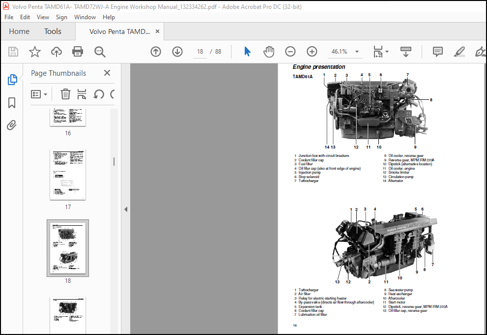Rotate the page counterclockwise
Screen dimensions: 487x335
click(x=99, y=94)
